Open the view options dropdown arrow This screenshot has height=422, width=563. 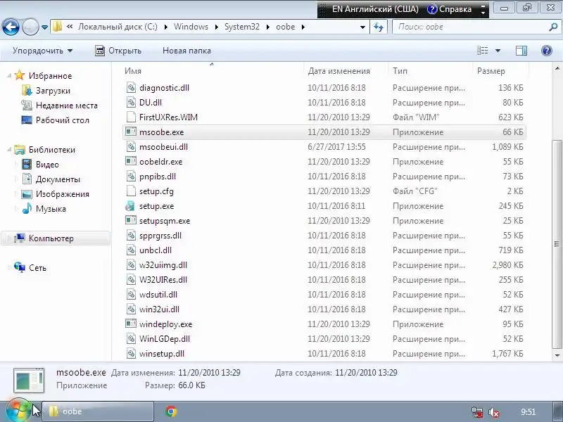(x=498, y=51)
